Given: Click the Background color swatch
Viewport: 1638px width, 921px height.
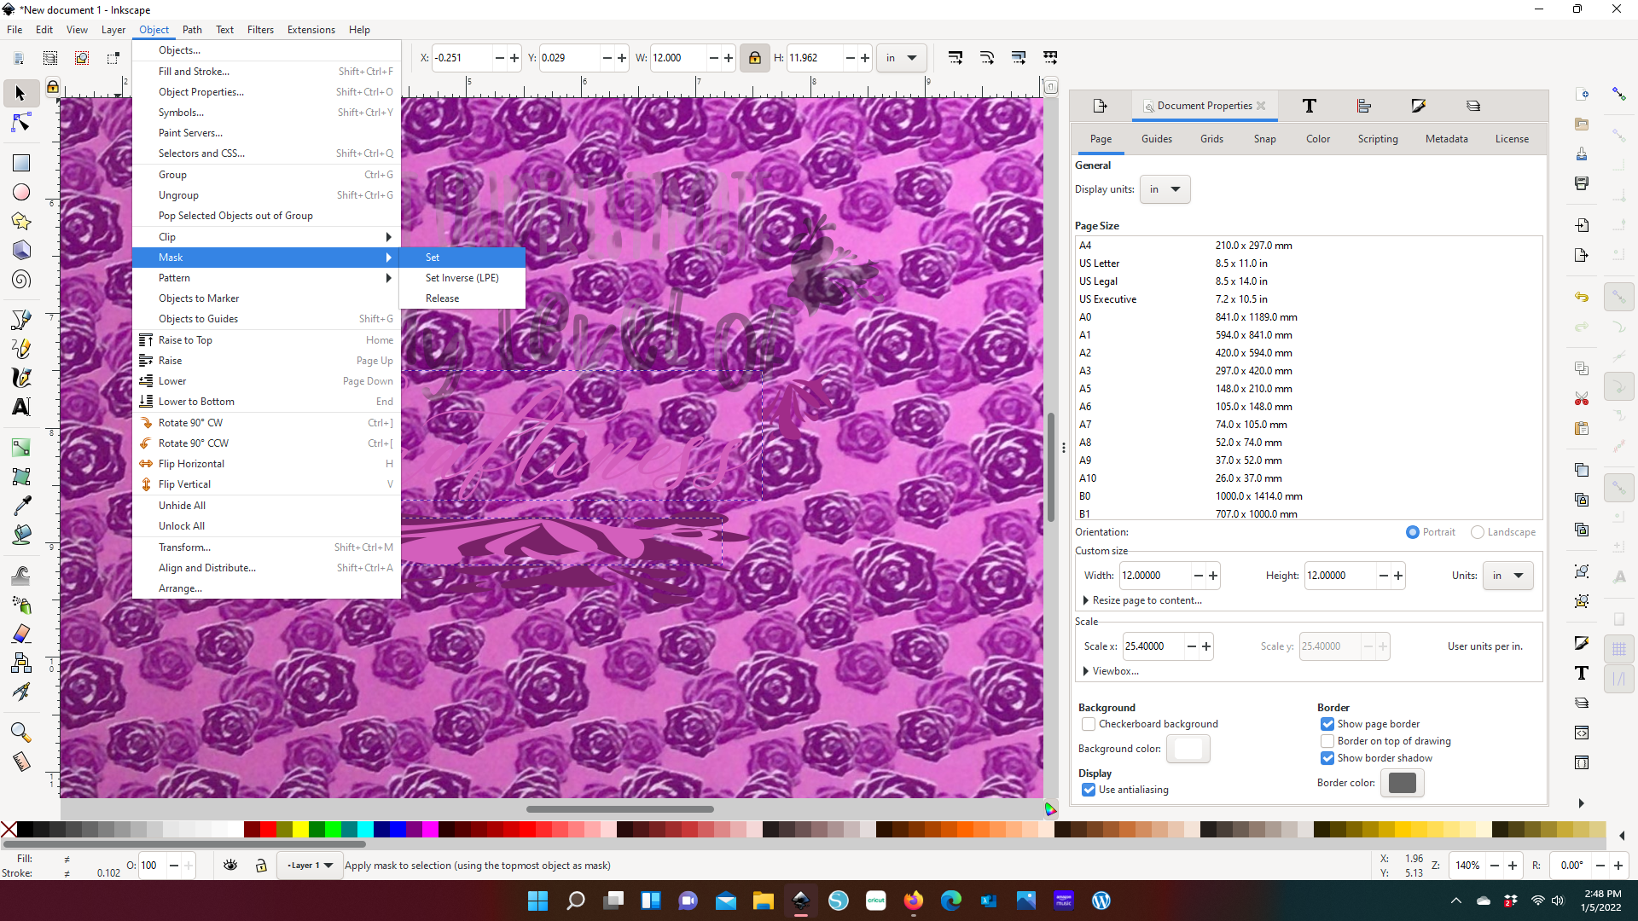Looking at the screenshot, I should pyautogui.click(x=1188, y=749).
